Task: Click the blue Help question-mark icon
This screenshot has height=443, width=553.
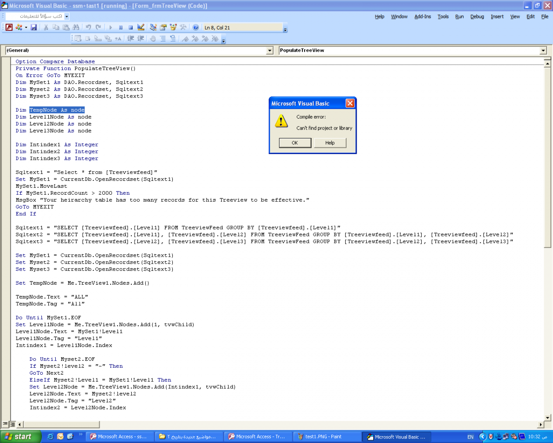Action: pos(195,27)
